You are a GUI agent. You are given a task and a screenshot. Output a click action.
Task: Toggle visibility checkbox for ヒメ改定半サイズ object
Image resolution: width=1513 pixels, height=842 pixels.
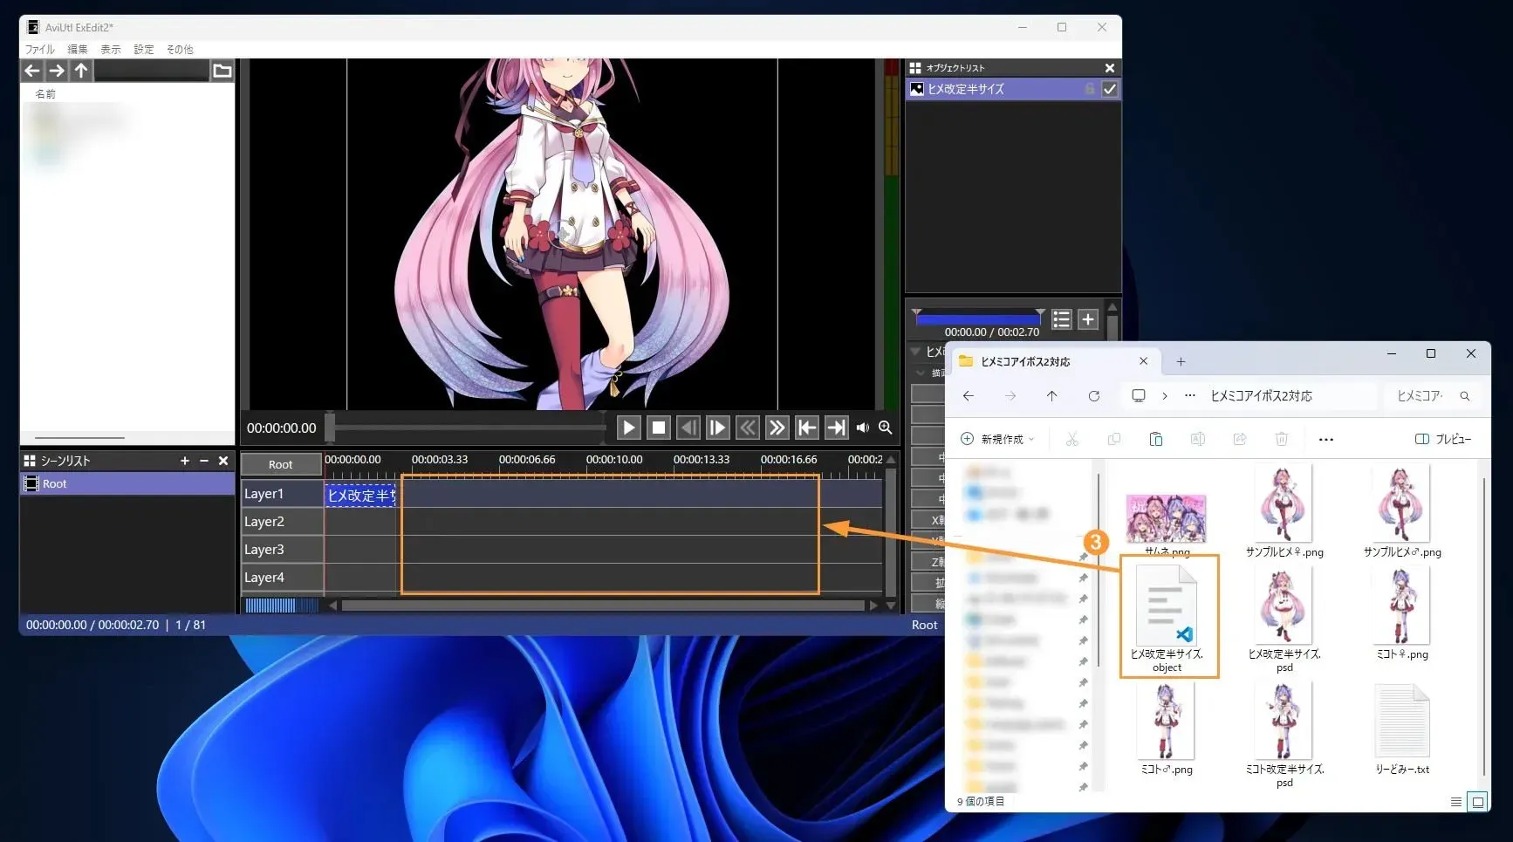[x=1110, y=89]
